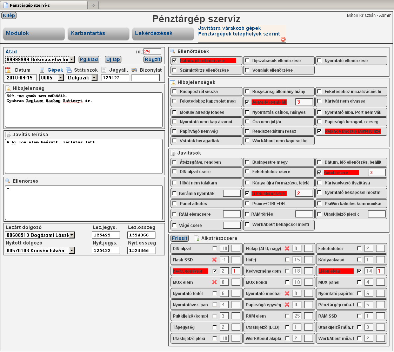The height and width of the screenshot is (352, 394).
Task: Check the Feketedoboz part checkbox
Action: tap(359, 249)
